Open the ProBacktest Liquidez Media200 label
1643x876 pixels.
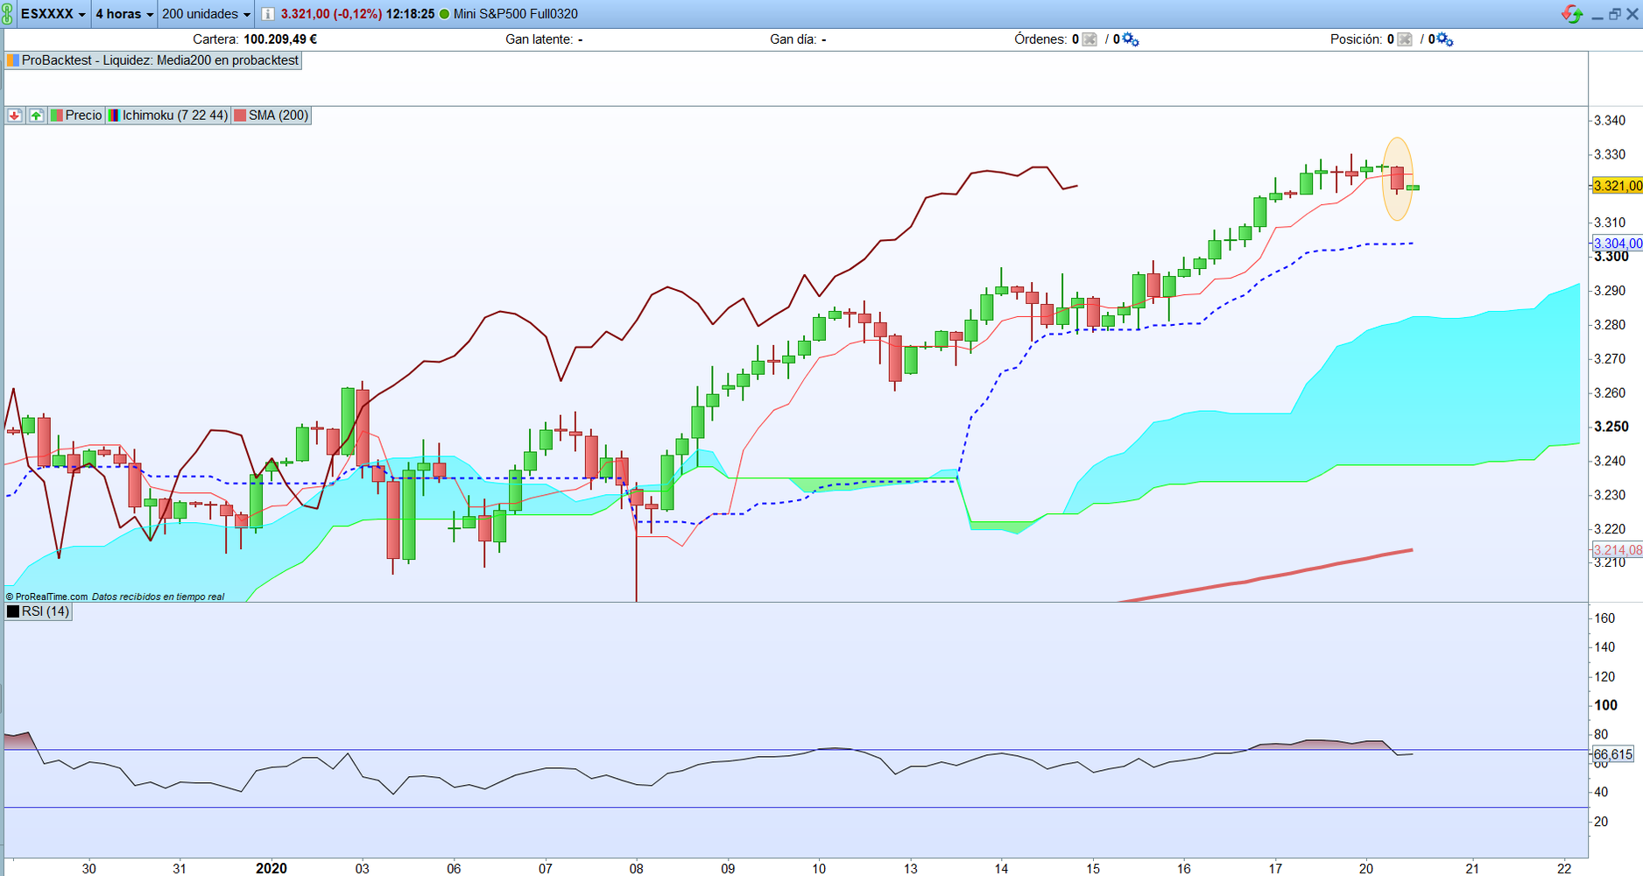click(x=153, y=60)
